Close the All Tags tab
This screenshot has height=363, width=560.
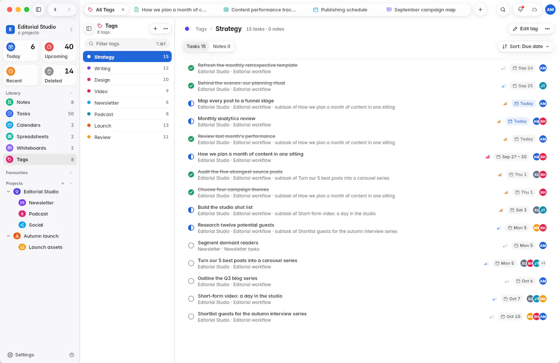[123, 10]
